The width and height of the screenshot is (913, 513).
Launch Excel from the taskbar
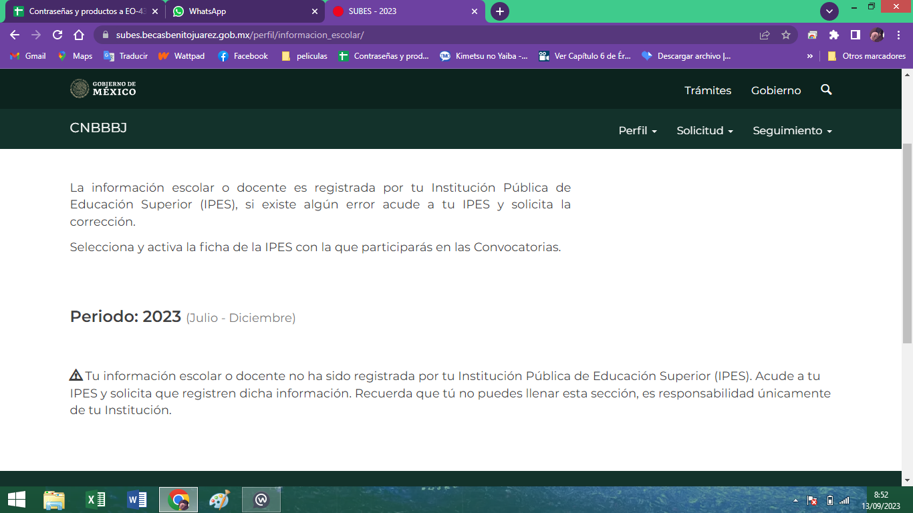tap(96, 500)
